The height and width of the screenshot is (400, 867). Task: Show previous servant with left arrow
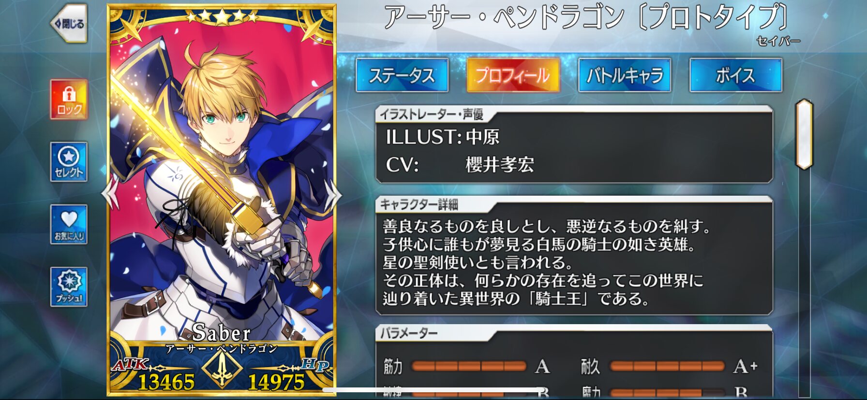(110, 194)
